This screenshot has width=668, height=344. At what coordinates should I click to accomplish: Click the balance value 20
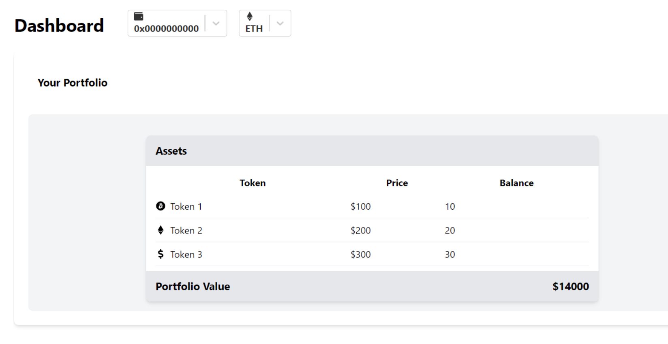[x=450, y=230]
